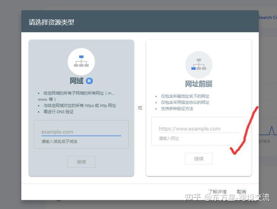Click the 请输入网址 hint text
277x209 pixels.
point(169,138)
